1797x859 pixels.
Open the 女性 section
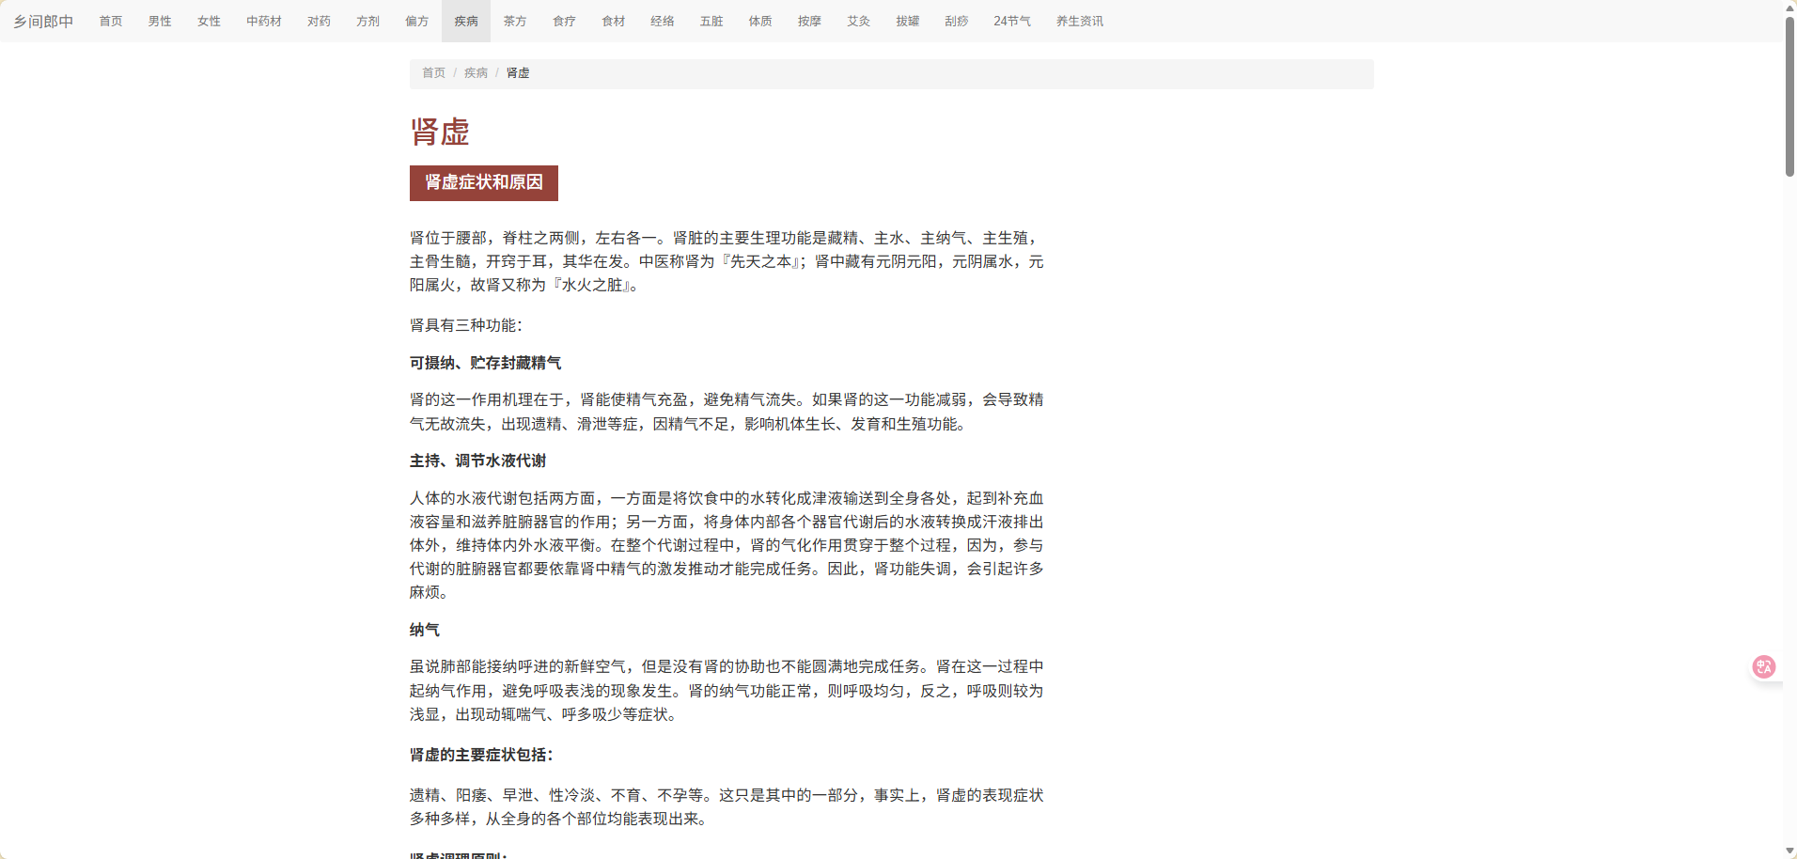pyautogui.click(x=208, y=21)
